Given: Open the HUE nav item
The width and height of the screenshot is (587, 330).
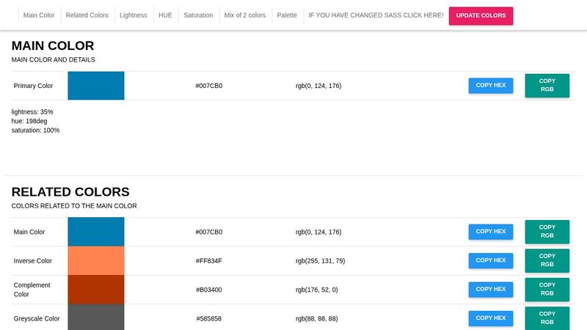Looking at the screenshot, I should 165,15.
